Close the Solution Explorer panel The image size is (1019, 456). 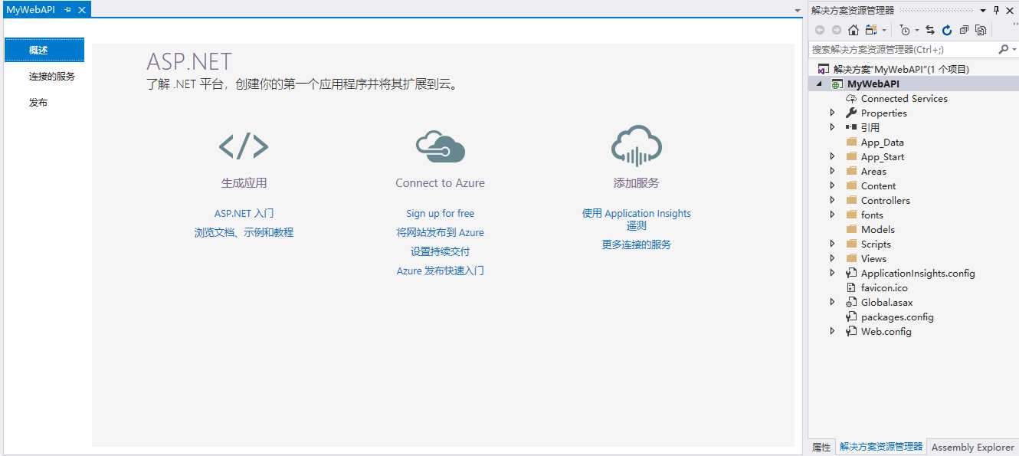(x=1009, y=10)
